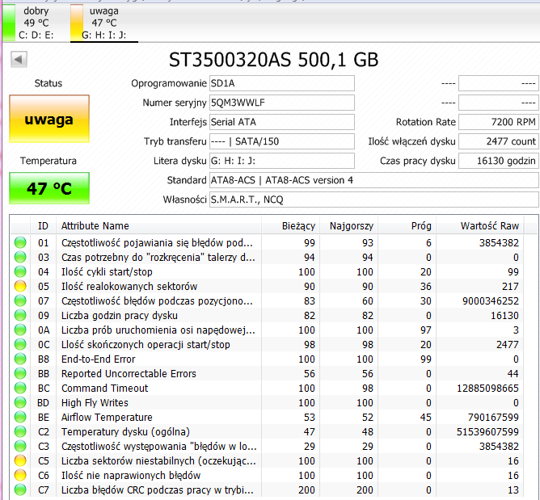Viewport: 540px width, 500px height.
Task: Select 'Airflow Temperature' attribute name
Action: (107, 417)
